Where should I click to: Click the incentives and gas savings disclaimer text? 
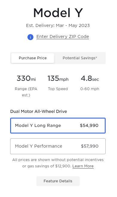pyautogui.click(x=58, y=163)
